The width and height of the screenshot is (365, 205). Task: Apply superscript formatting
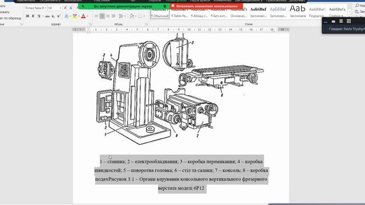pos(59,16)
